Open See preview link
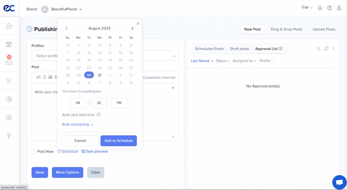The image size is (347, 190). point(95,152)
